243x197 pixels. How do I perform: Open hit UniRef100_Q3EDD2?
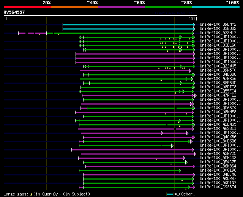point(218,29)
